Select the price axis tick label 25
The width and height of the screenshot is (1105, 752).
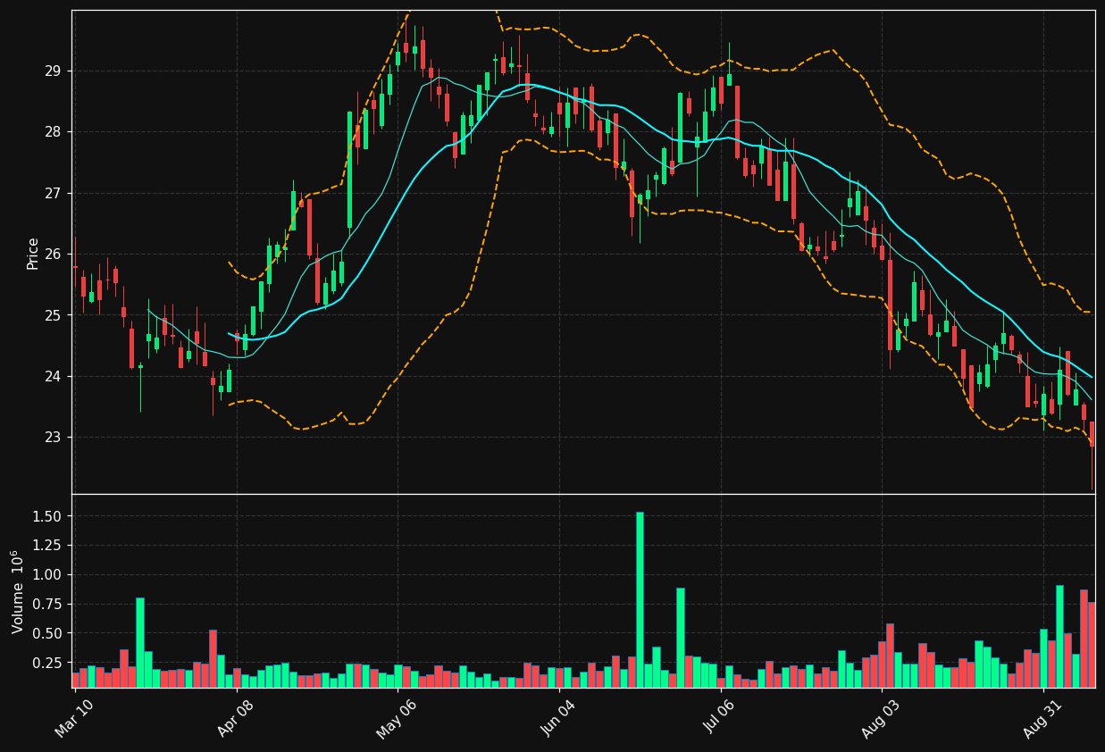pyautogui.click(x=55, y=315)
